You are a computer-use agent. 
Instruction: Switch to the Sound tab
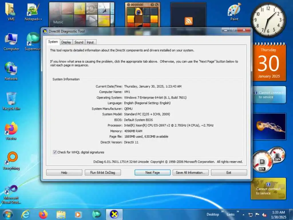79,42
